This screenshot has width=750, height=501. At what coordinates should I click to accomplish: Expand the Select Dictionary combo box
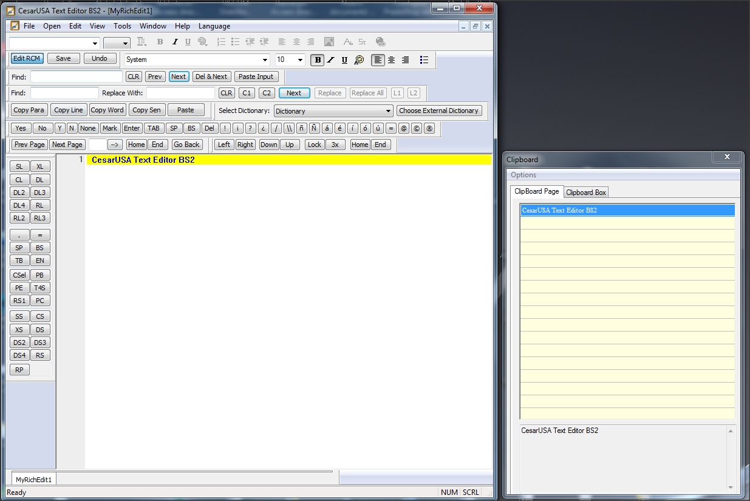click(389, 111)
